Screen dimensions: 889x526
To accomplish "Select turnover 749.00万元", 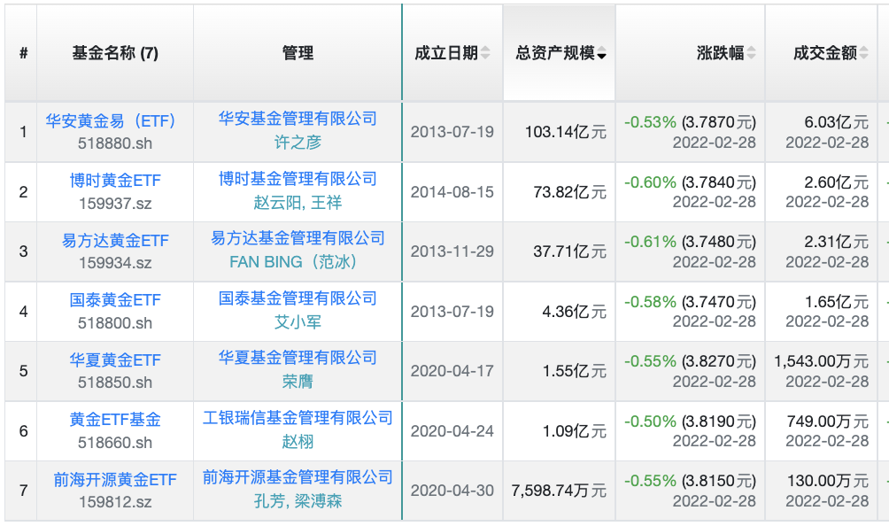I will click(827, 422).
